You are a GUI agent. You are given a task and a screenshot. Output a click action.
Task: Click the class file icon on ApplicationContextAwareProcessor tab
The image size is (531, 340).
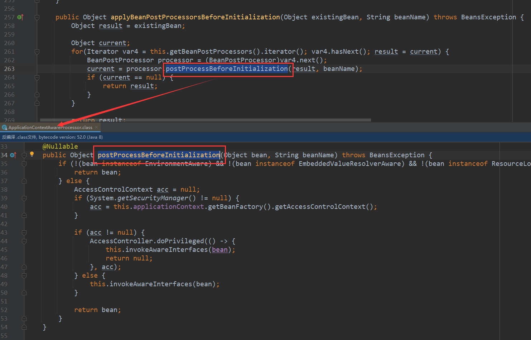[x=4, y=127]
